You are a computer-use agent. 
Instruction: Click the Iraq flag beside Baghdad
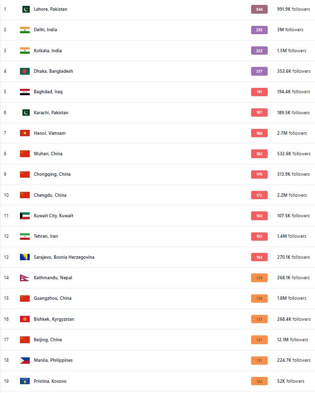click(x=25, y=92)
